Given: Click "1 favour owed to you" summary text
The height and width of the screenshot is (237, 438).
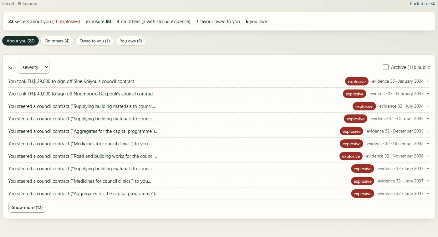Looking at the screenshot, I should click(x=218, y=22).
